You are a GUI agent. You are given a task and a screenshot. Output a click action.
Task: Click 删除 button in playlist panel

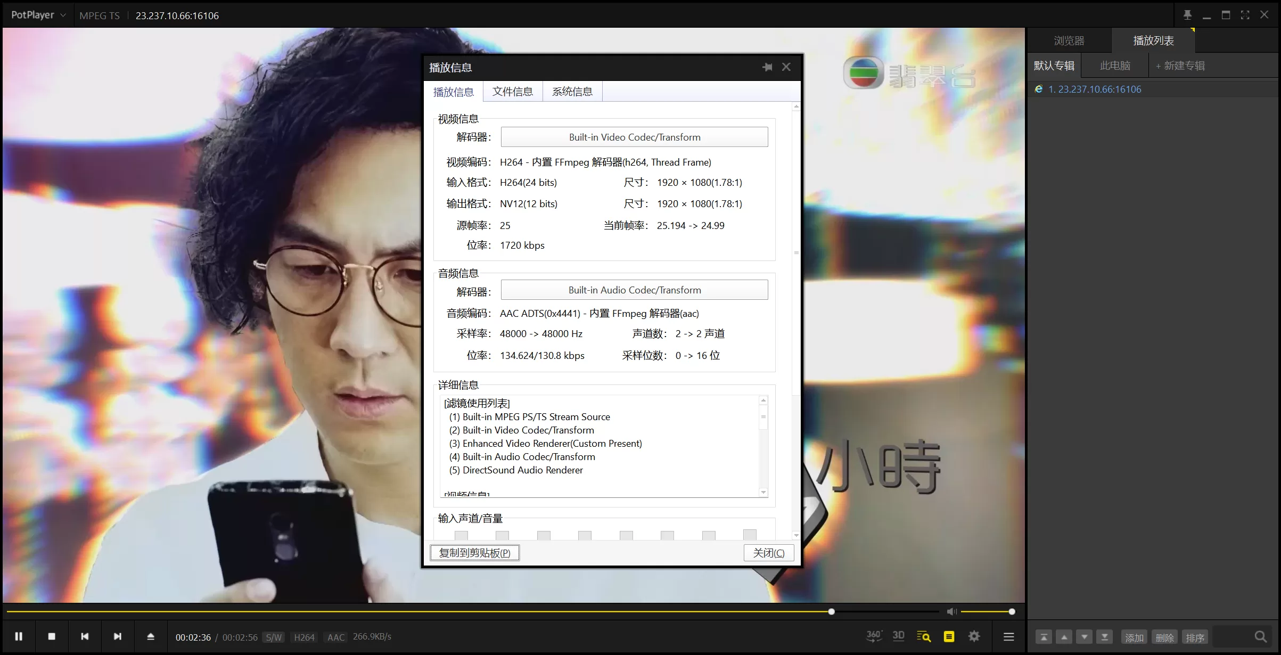click(x=1164, y=637)
